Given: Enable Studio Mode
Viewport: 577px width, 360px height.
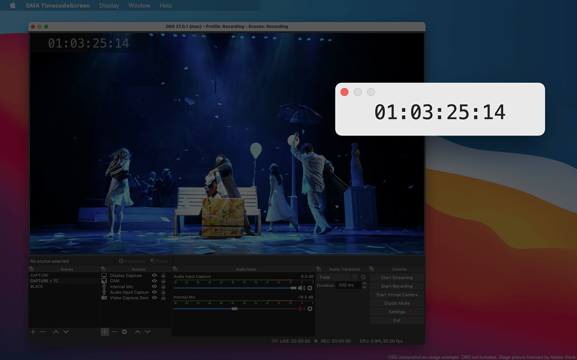Looking at the screenshot, I should (397, 303).
